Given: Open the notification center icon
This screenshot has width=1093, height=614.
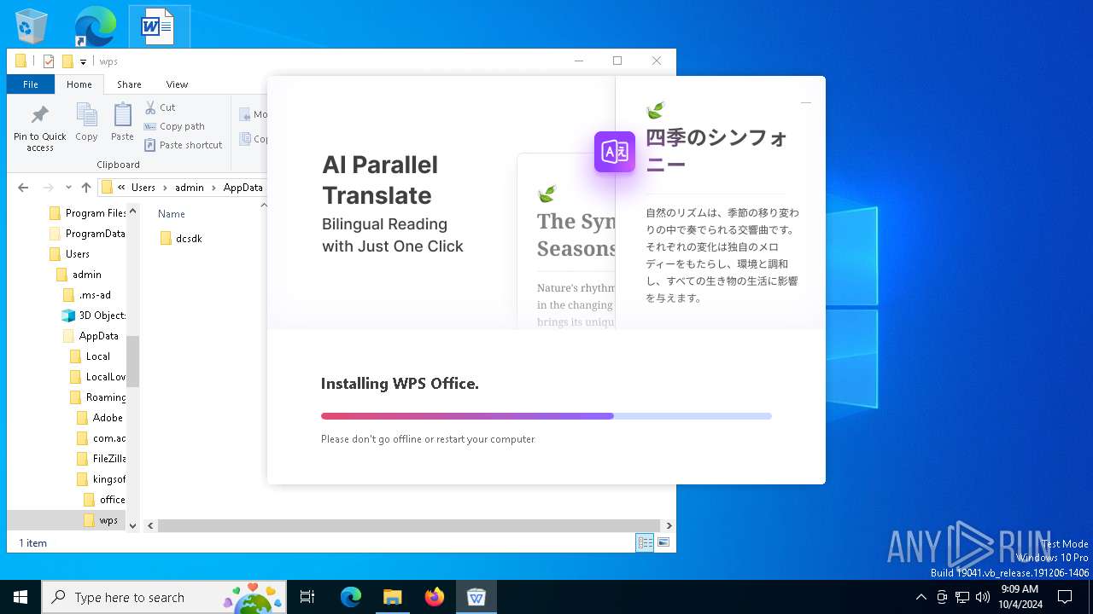Looking at the screenshot, I should (x=1065, y=597).
